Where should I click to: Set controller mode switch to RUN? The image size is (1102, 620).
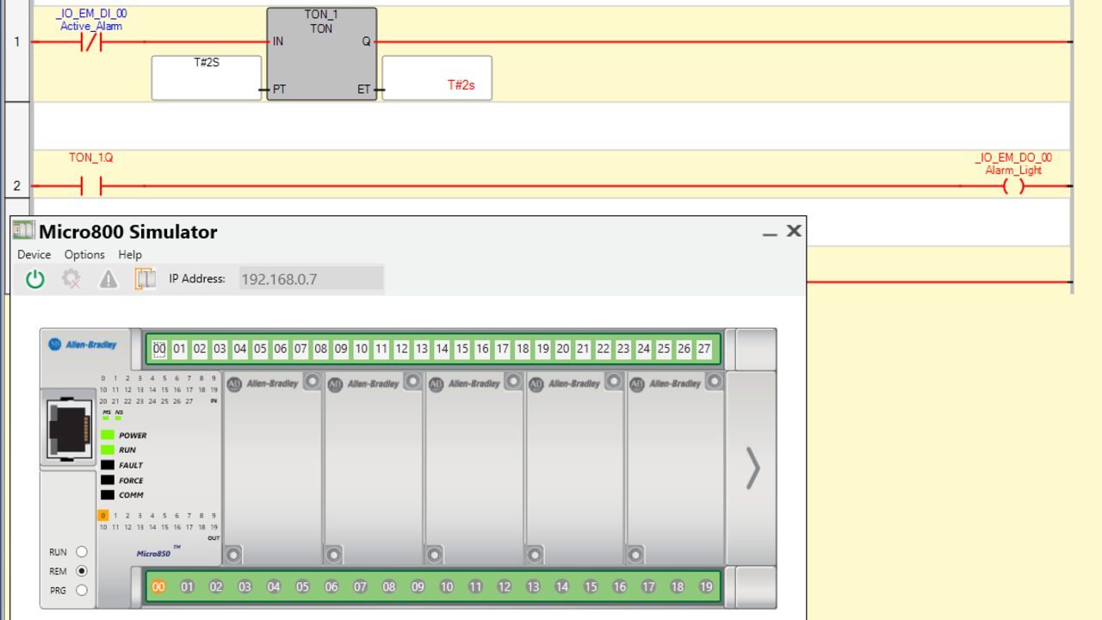point(82,552)
